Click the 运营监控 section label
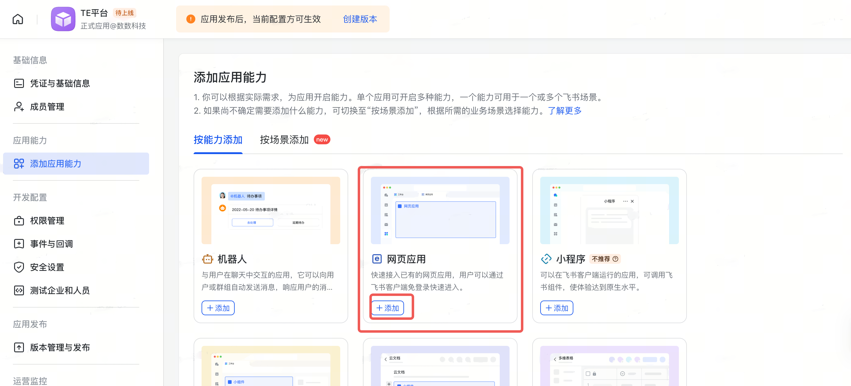Image resolution: width=851 pixels, height=386 pixels. click(30, 381)
